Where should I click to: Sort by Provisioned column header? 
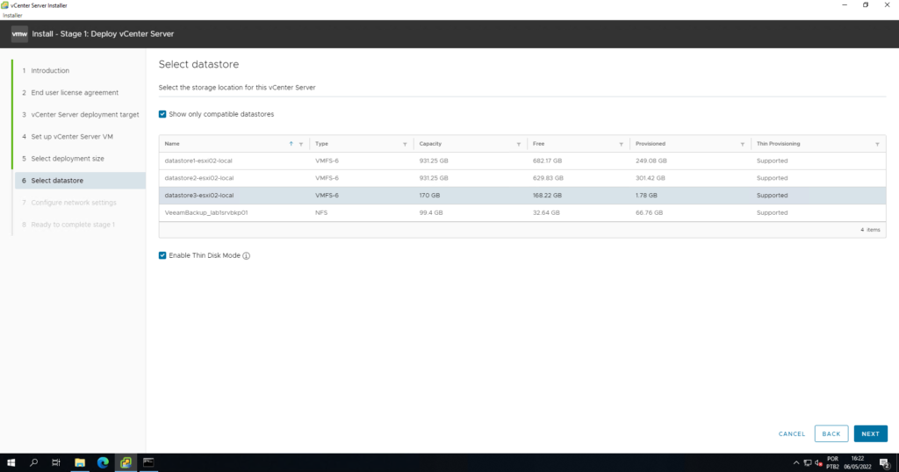pos(651,144)
